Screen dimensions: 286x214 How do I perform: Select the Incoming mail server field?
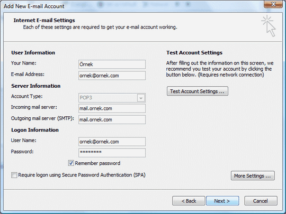click(112, 108)
